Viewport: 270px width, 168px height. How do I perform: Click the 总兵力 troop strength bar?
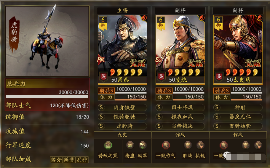pos(47,96)
